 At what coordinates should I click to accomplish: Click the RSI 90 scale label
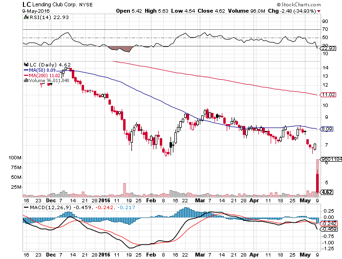(325, 21)
